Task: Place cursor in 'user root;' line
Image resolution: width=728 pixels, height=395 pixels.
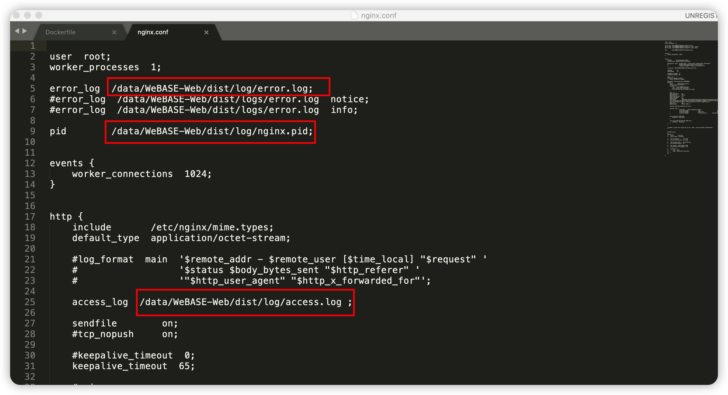Action: [x=80, y=56]
